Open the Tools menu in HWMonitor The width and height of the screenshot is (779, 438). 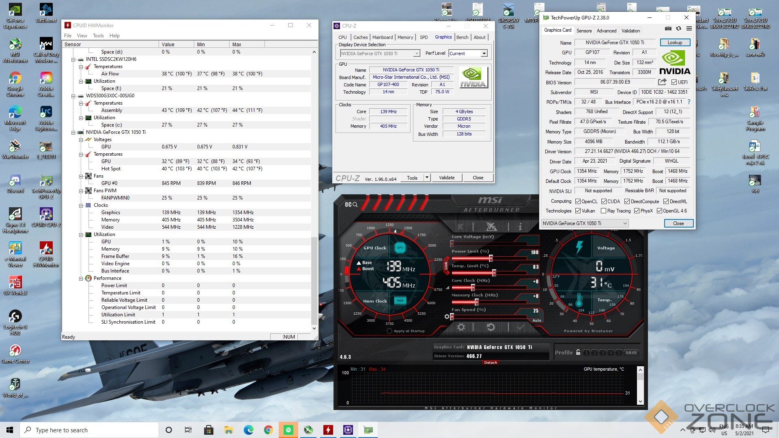[x=98, y=36]
